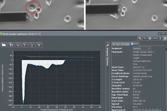Click the 'Height (meas. smth.)' channel entry
Screen dimensions: 167x111
point(143,52)
